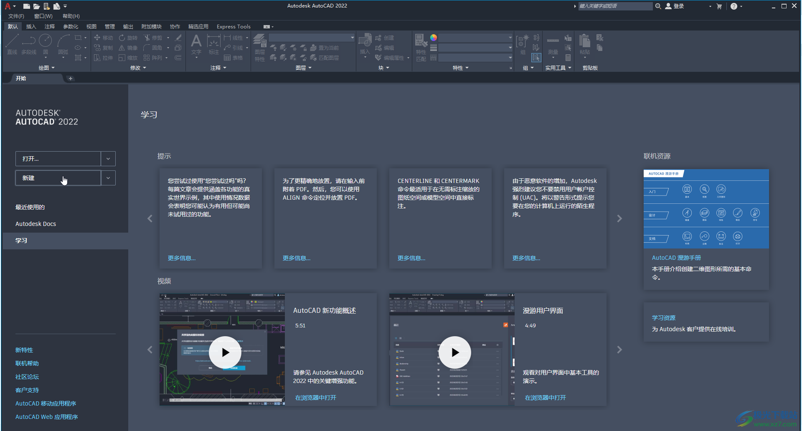
Task: Click the Scale (缩放) tool
Action: tap(128, 58)
